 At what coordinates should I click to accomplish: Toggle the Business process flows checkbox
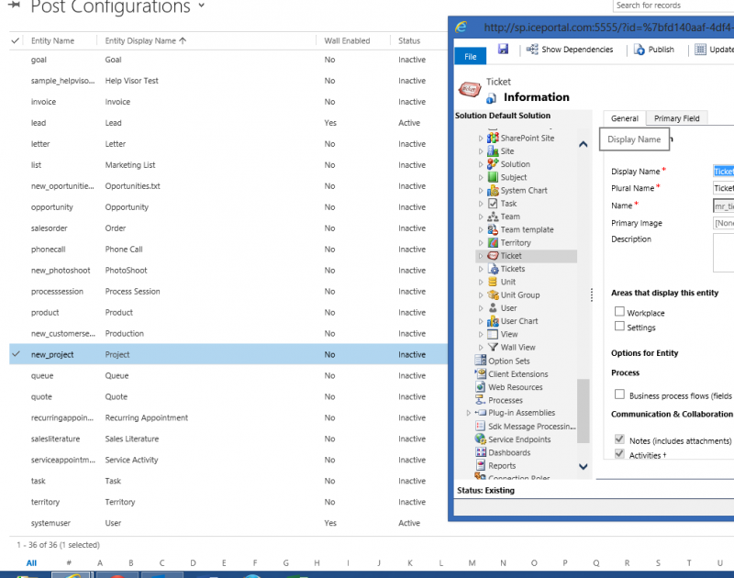coord(619,395)
